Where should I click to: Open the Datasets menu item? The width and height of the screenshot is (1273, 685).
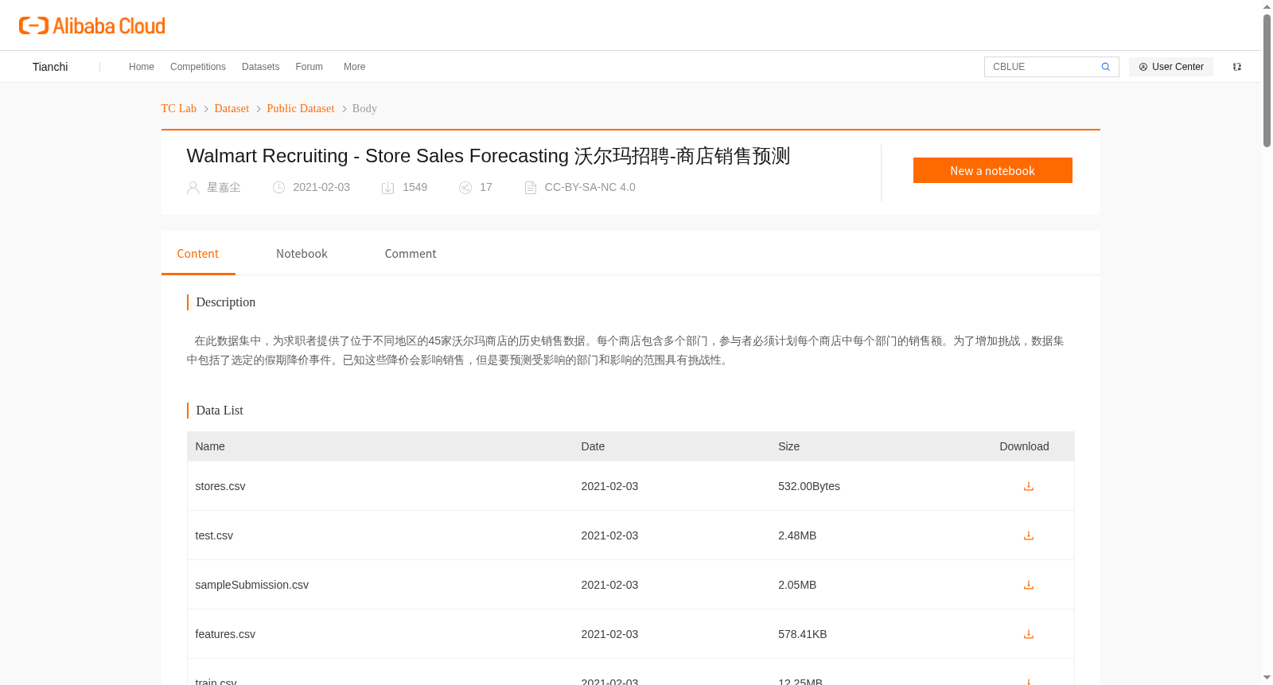click(261, 67)
